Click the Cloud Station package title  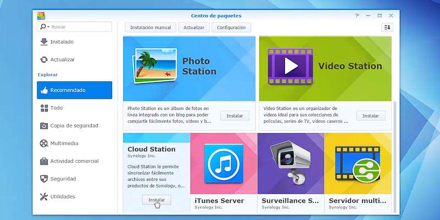coord(151,149)
